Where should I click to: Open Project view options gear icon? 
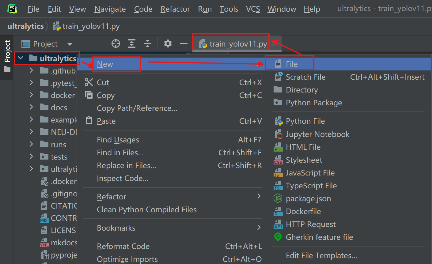[x=168, y=44]
